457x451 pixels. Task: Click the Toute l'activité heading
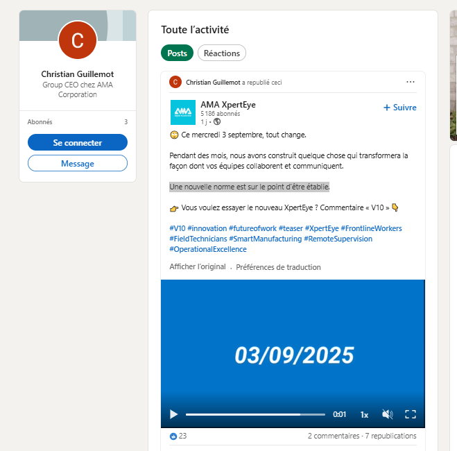pos(195,30)
